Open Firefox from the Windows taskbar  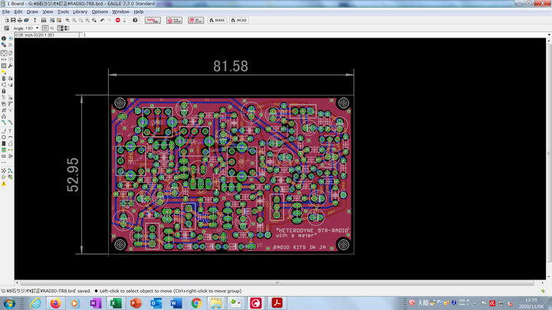56,303
